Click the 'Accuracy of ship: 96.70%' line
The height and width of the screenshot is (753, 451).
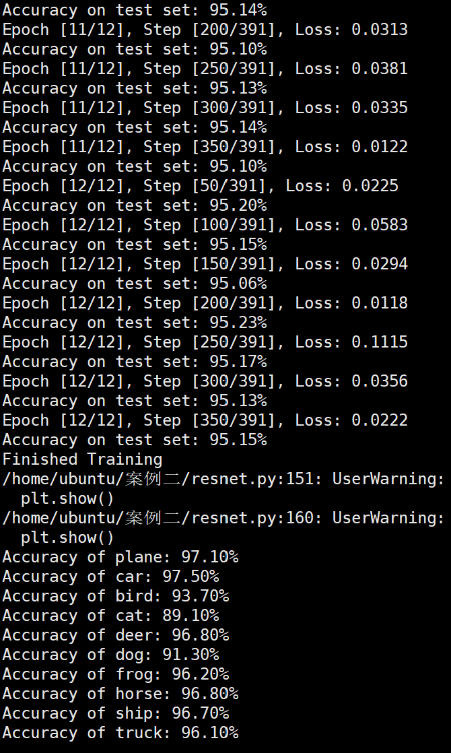[x=116, y=713]
